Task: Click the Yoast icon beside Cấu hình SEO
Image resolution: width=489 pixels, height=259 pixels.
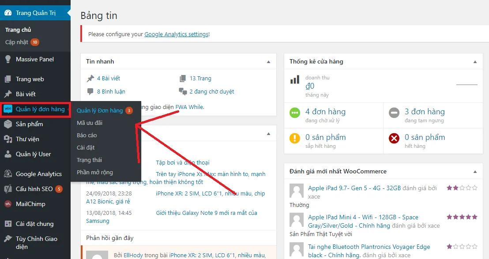Action: click(8, 189)
